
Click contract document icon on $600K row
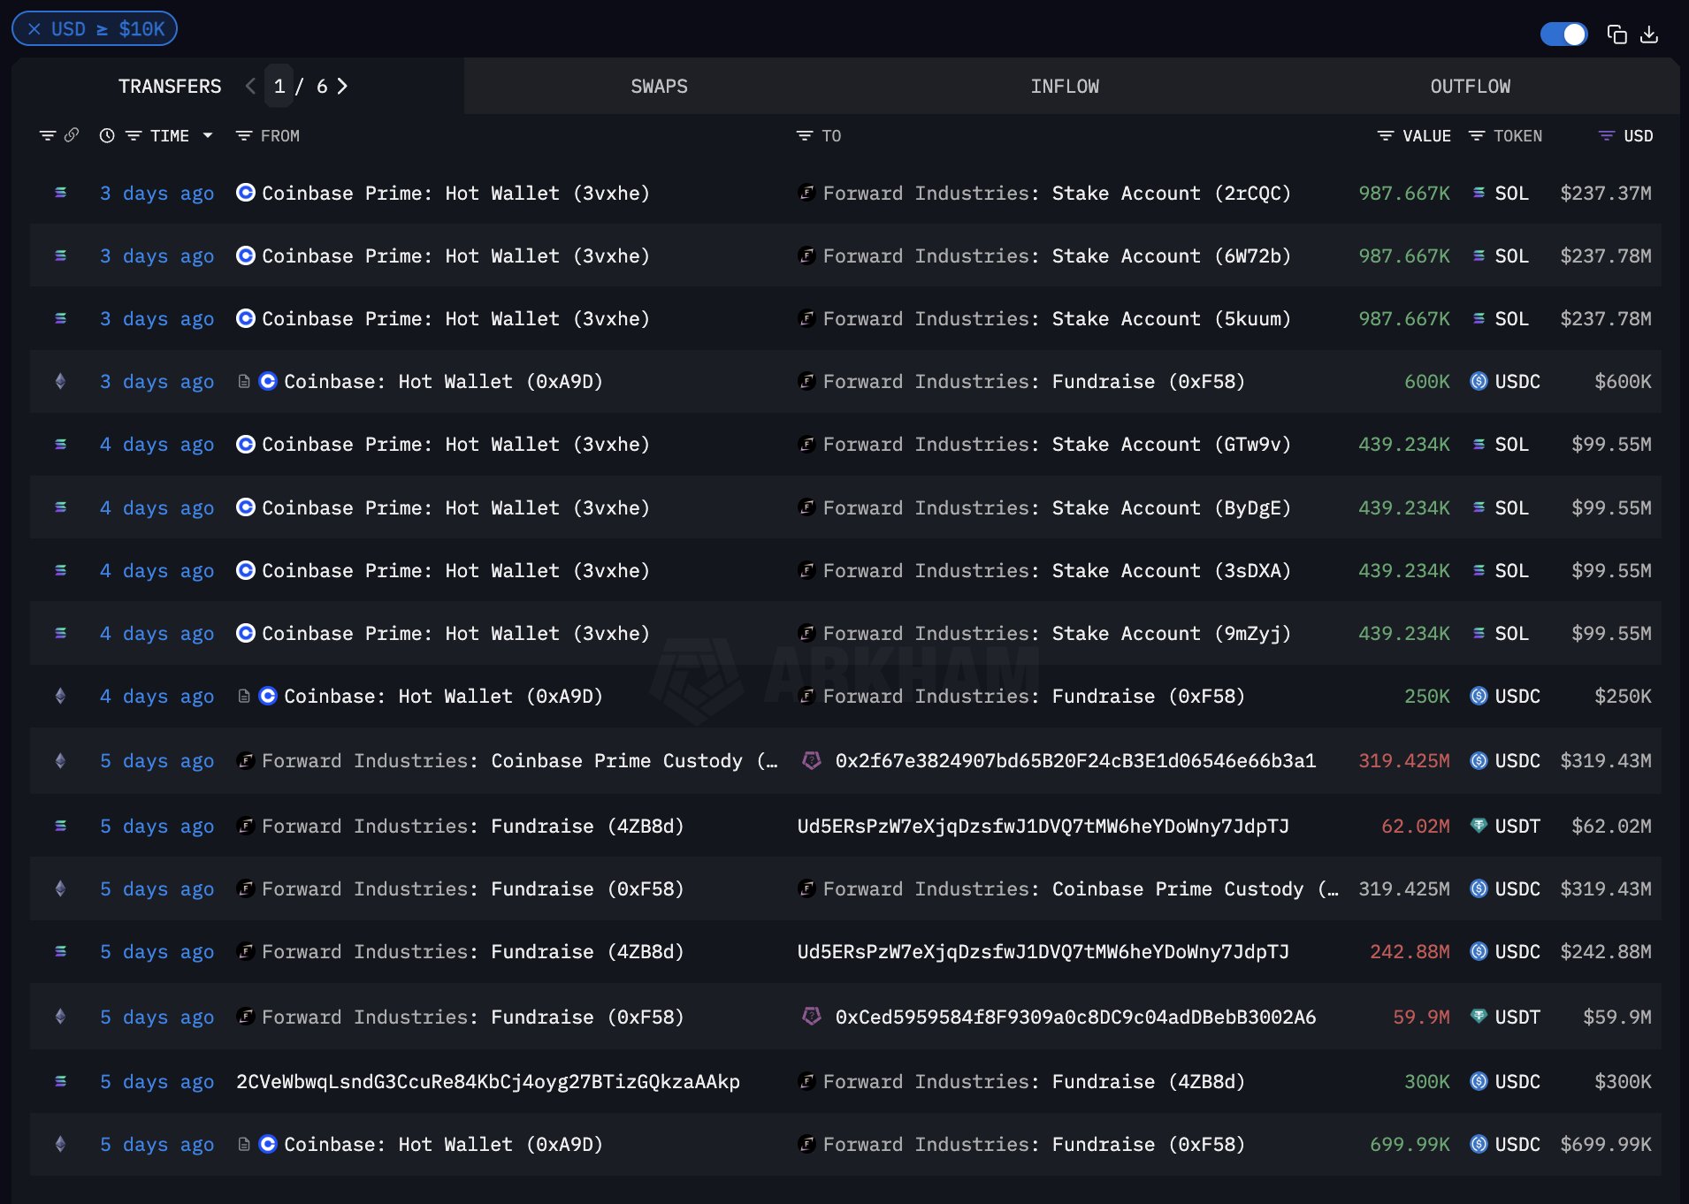[x=244, y=381]
